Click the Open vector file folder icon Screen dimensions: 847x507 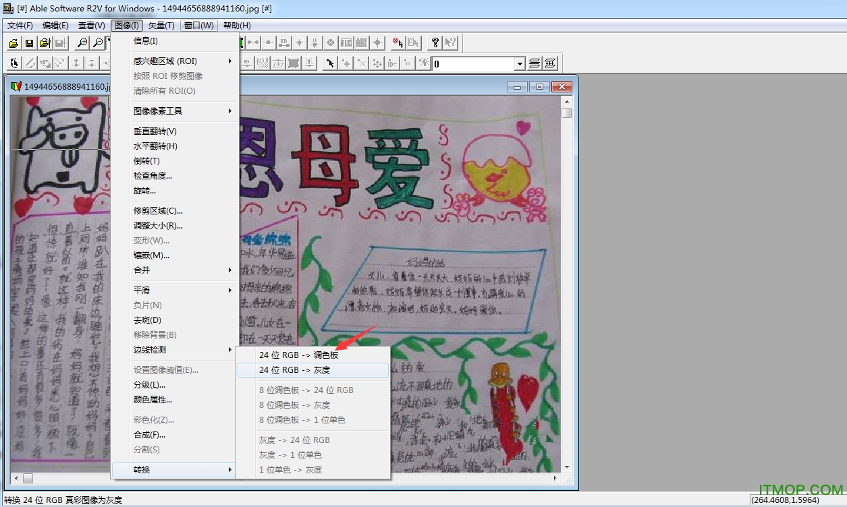(x=45, y=43)
